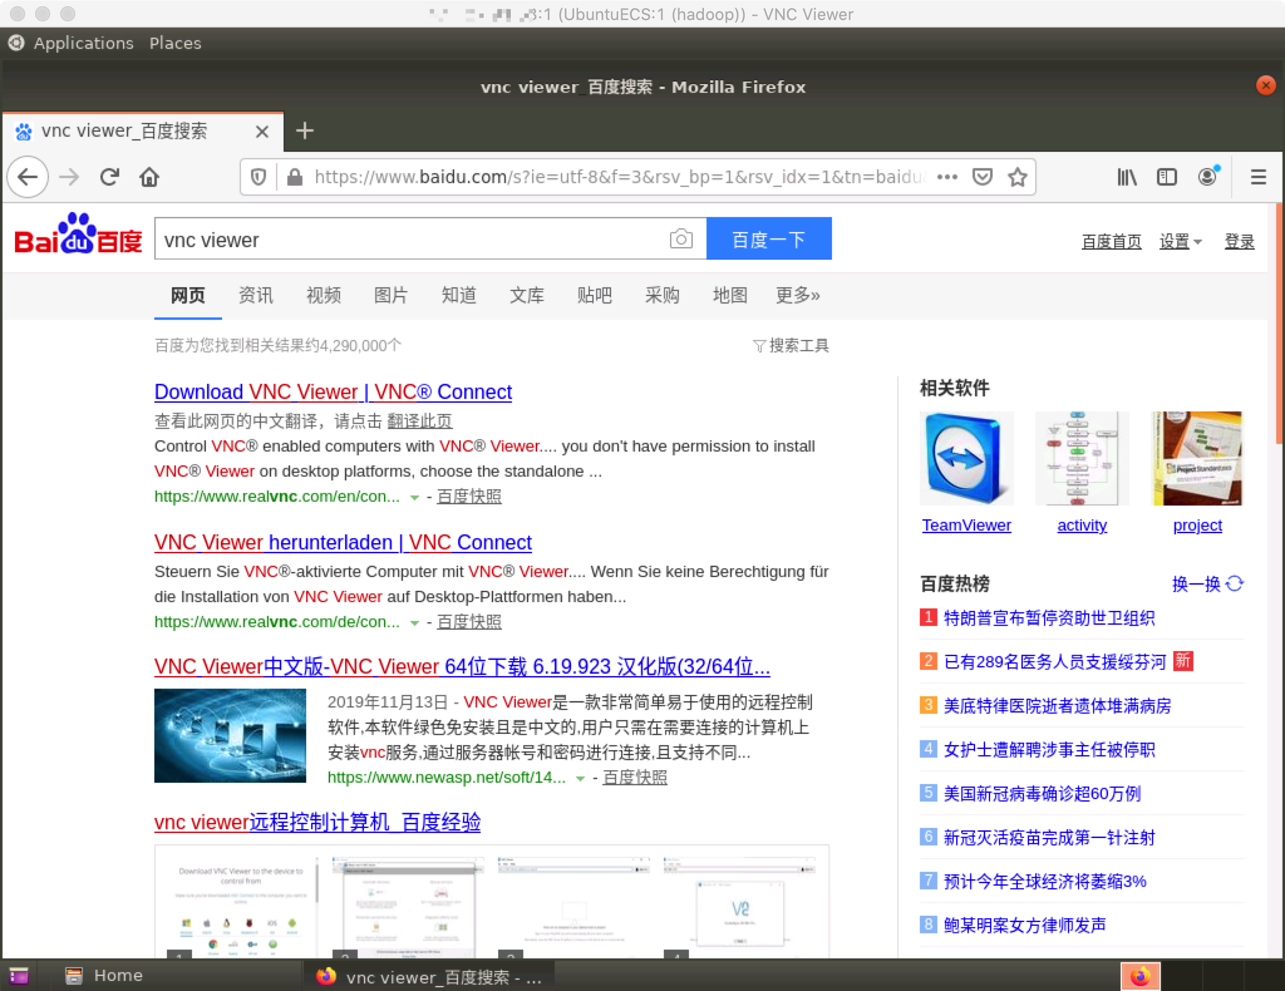Reload the Baidu search page
The width and height of the screenshot is (1285, 991).
click(110, 178)
